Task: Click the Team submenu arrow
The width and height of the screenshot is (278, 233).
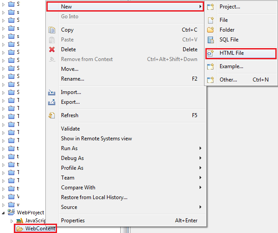Action: 200,177
